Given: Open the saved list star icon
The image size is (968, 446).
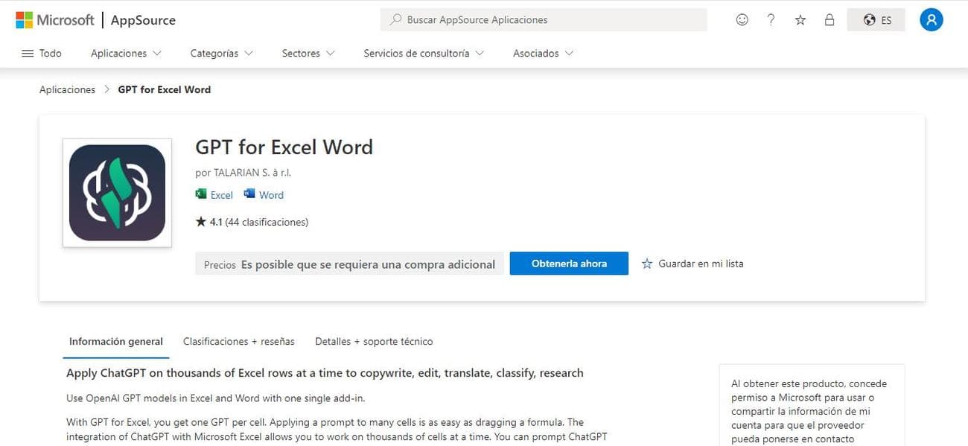Looking at the screenshot, I should [800, 20].
